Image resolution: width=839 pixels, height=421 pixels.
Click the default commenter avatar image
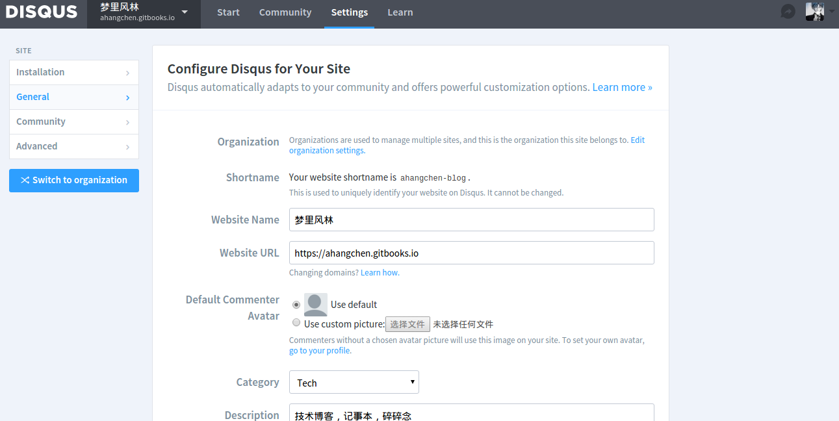coord(316,304)
